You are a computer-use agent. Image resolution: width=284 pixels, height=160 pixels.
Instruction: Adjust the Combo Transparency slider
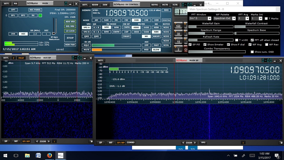pyautogui.click(x=217, y=52)
